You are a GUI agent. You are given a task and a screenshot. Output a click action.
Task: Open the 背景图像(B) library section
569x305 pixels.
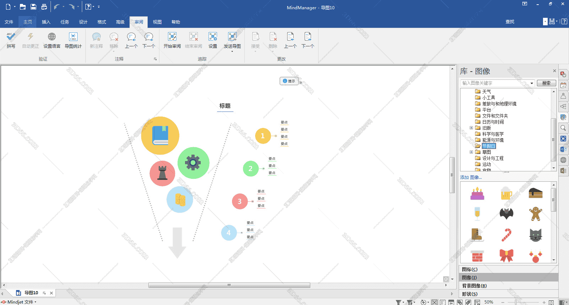click(x=474, y=286)
